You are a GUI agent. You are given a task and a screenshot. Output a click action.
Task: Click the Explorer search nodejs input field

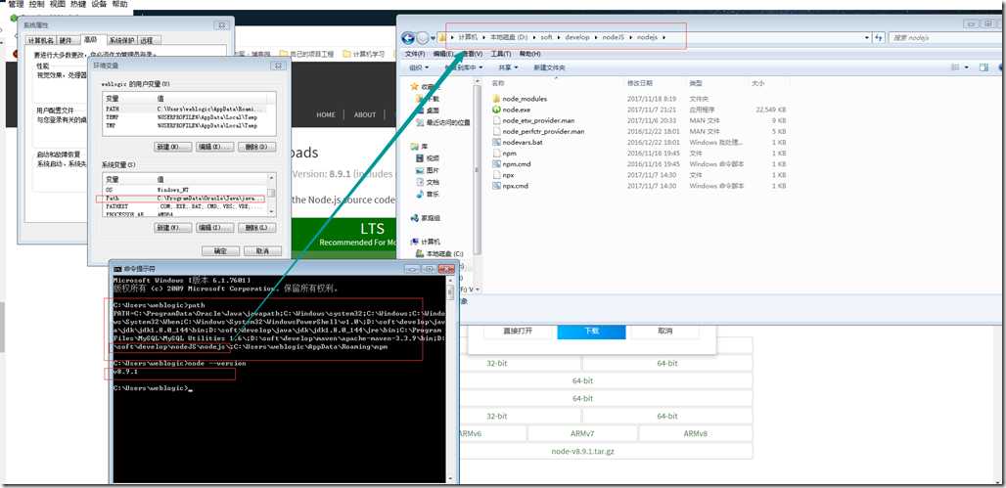[943, 38]
